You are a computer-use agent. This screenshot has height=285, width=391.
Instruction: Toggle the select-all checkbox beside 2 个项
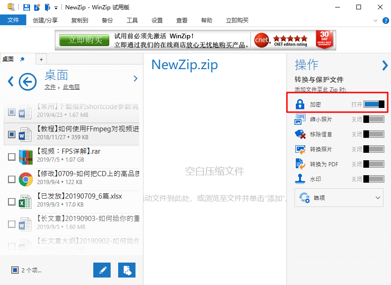[15, 270]
